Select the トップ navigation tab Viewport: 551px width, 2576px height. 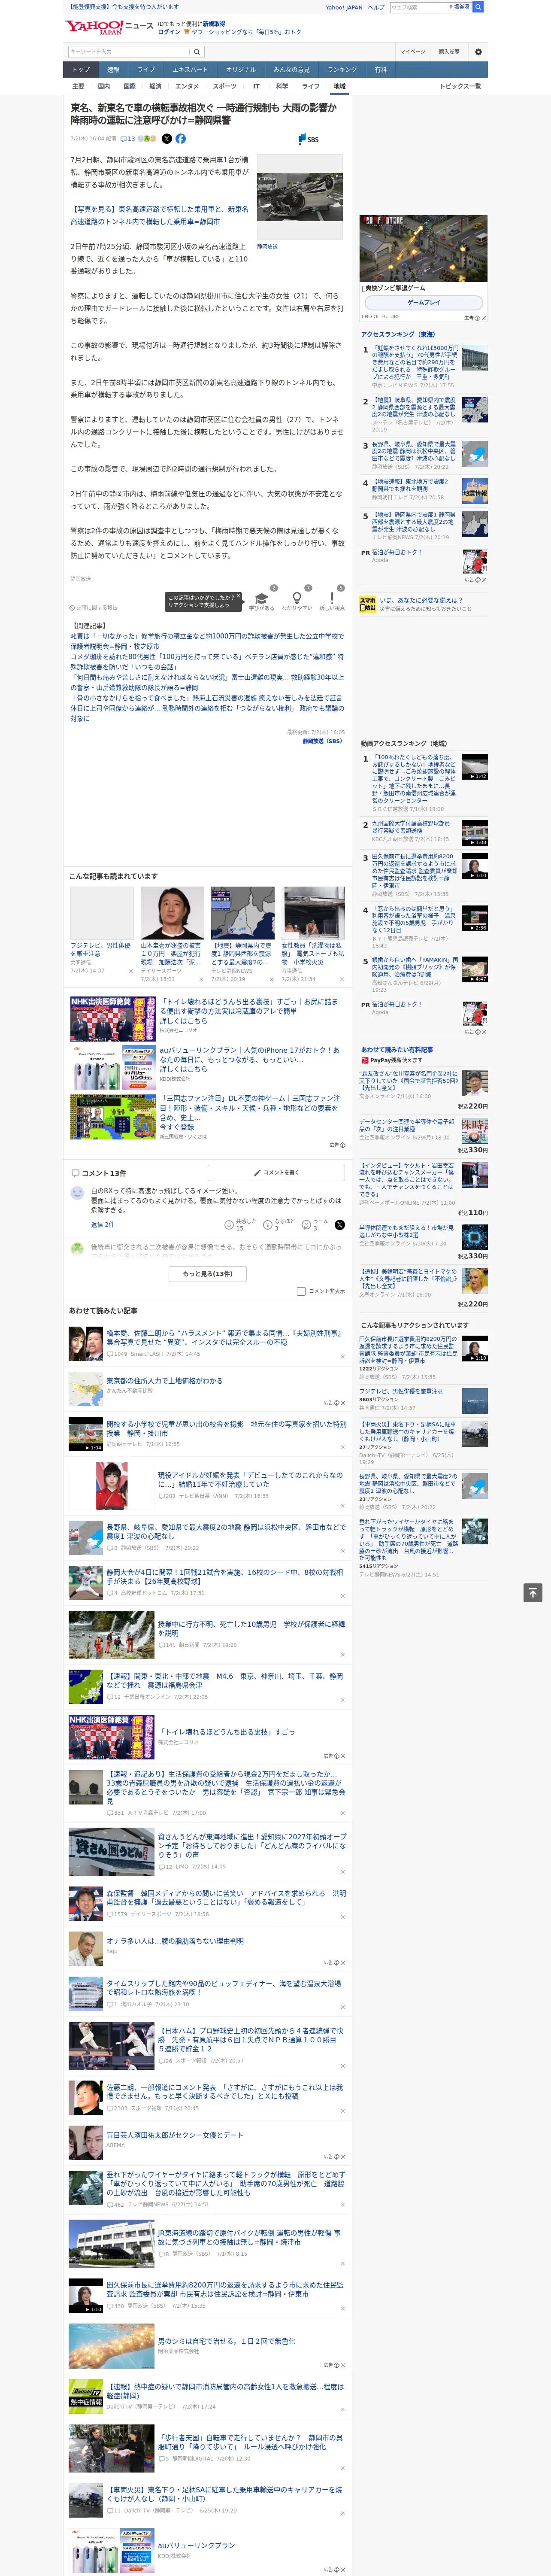(81, 70)
